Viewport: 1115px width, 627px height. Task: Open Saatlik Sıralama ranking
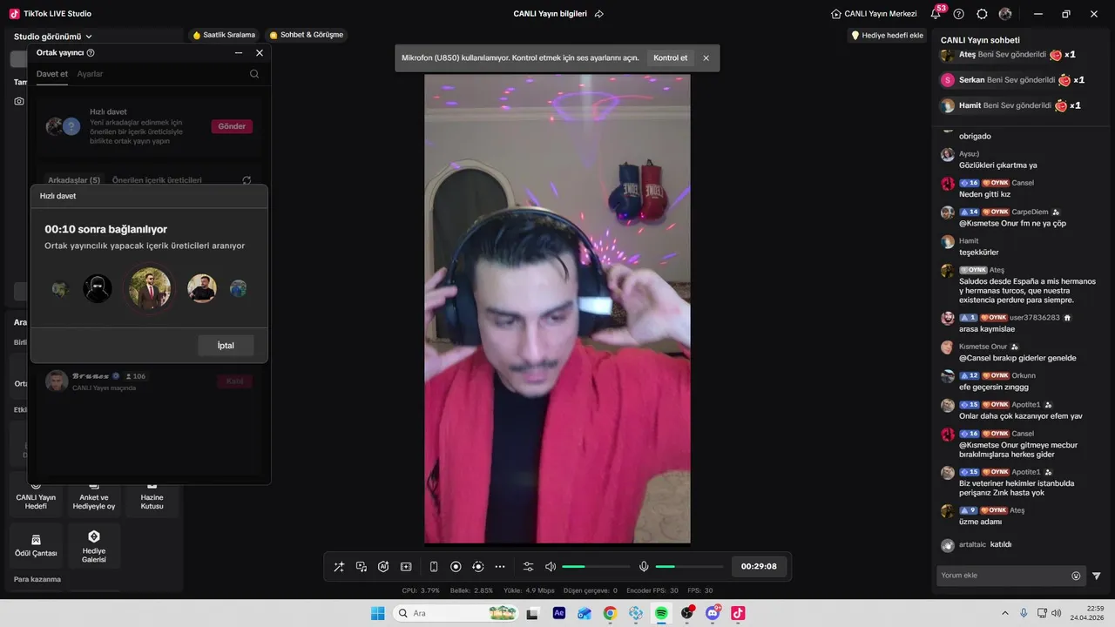(x=224, y=35)
